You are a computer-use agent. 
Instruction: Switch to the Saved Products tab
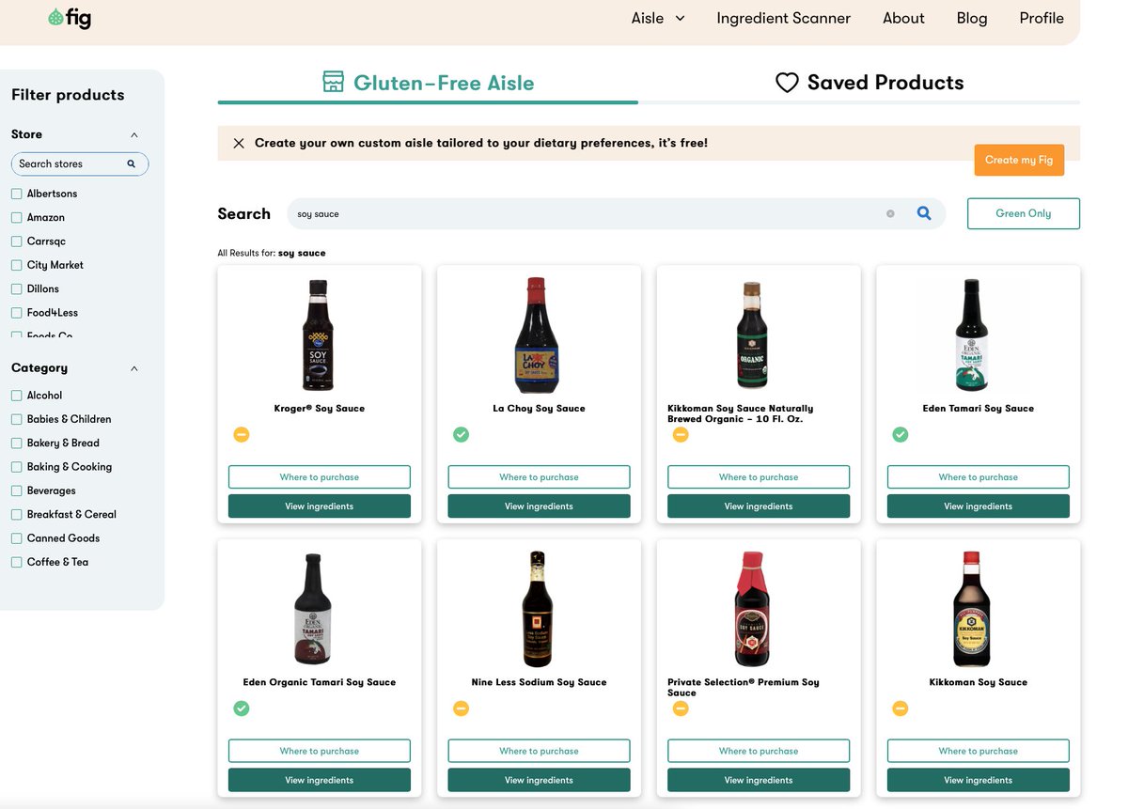click(869, 83)
